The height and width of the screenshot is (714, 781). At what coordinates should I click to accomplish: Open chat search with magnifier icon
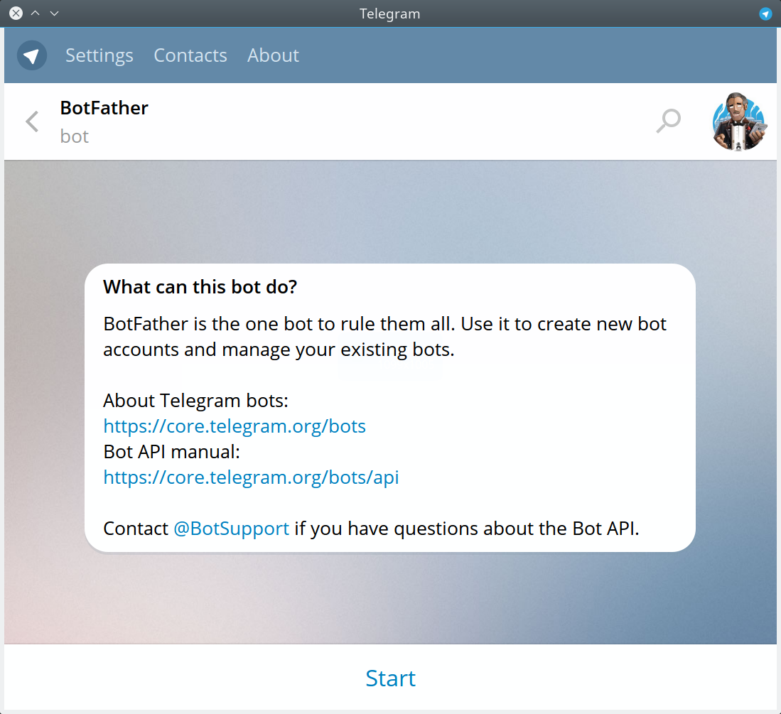(669, 121)
